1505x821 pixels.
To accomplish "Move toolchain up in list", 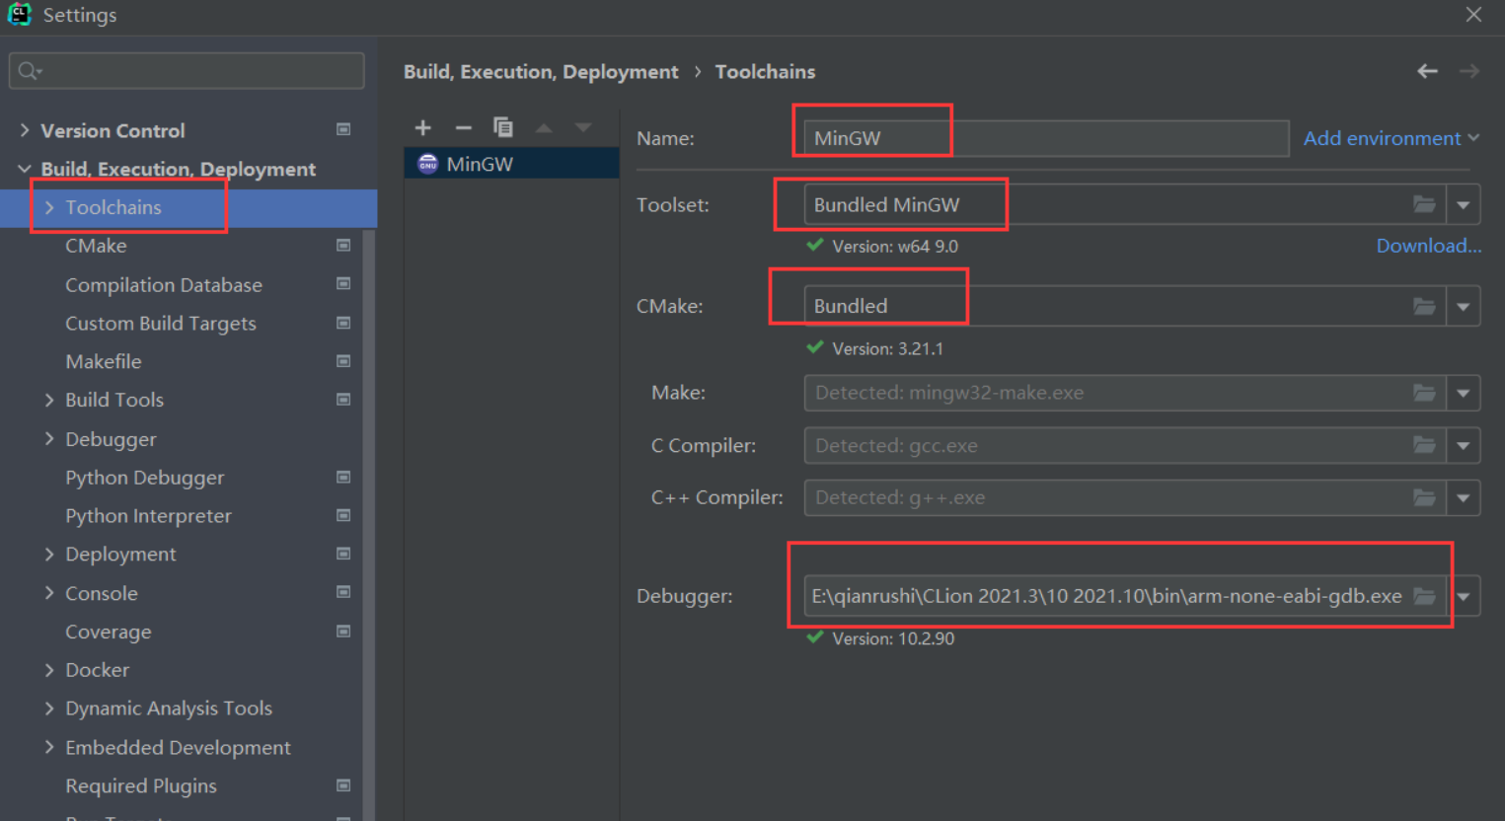I will pyautogui.click(x=544, y=127).
